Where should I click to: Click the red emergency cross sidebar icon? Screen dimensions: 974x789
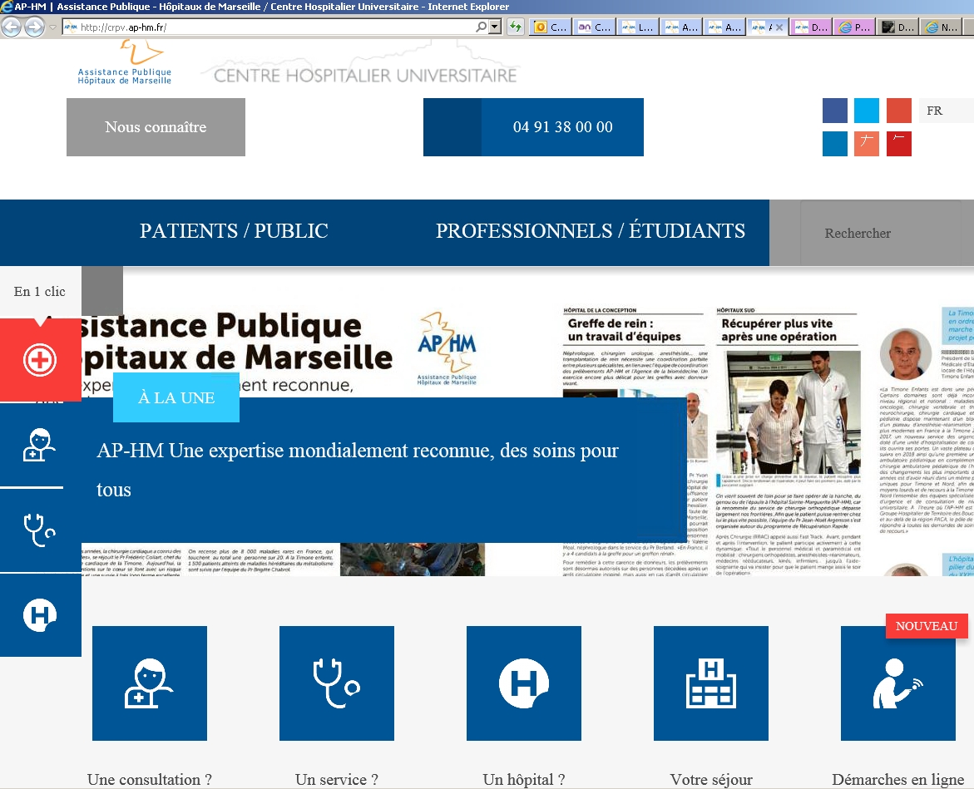click(40, 361)
